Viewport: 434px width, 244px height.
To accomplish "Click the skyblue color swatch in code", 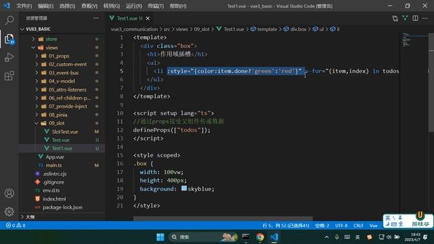I will [184, 188].
